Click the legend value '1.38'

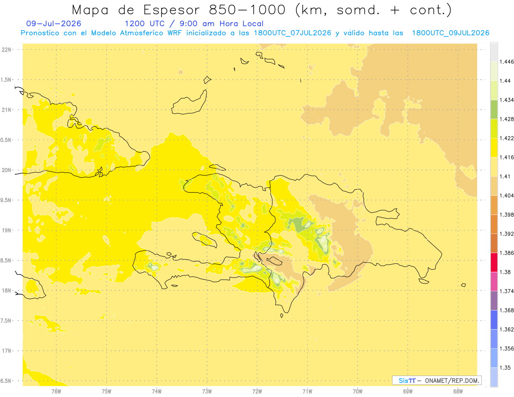click(x=505, y=272)
